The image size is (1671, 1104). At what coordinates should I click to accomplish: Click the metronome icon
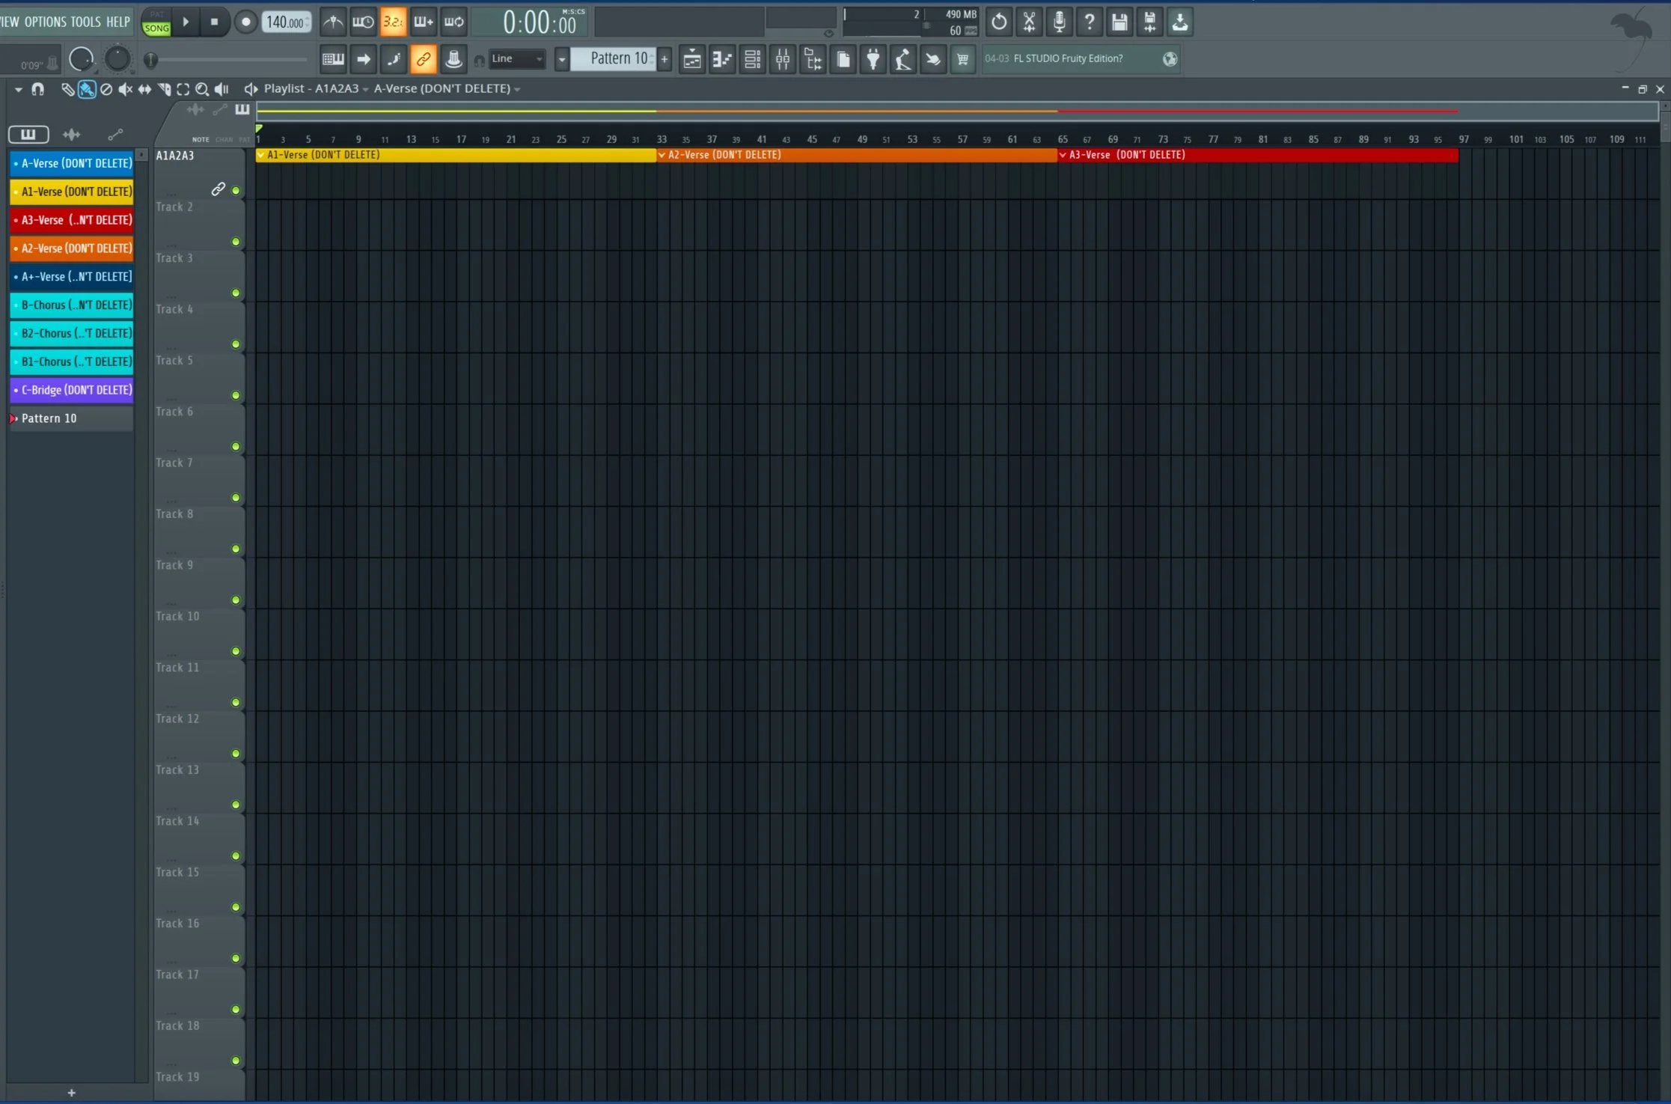tap(333, 22)
